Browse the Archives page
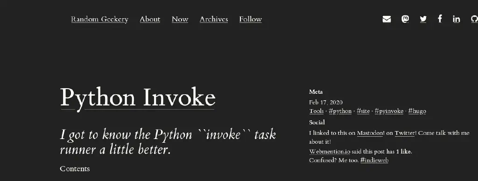Viewport: 478px width, 181px height. [214, 19]
